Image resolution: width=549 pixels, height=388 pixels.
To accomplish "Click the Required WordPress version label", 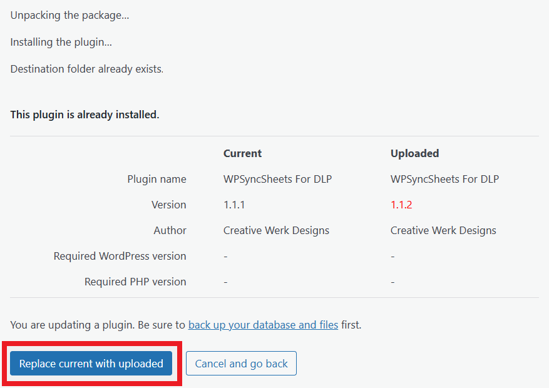I will [x=120, y=256].
